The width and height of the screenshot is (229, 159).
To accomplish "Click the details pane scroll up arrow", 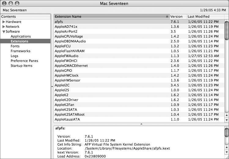I will point(227,147).
